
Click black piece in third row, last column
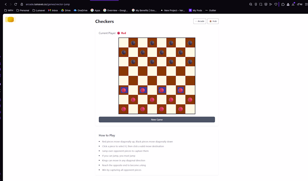190,62
